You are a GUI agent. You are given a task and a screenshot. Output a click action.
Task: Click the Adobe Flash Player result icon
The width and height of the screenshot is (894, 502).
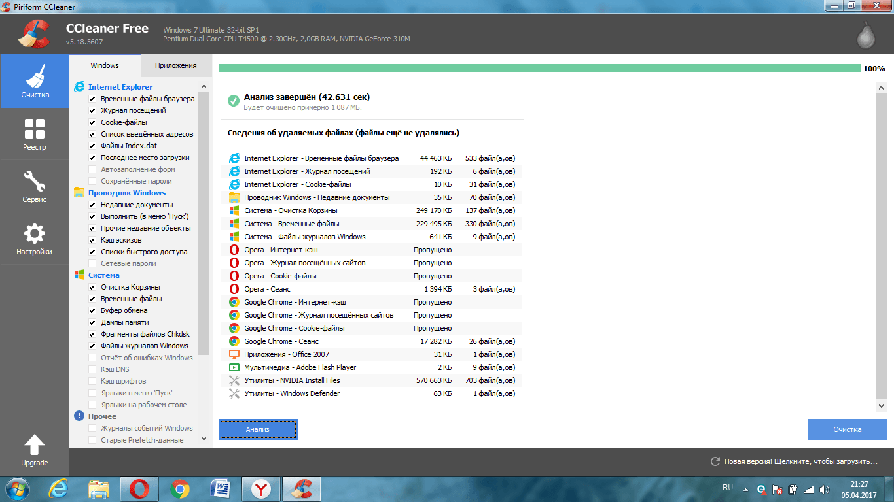[234, 367]
